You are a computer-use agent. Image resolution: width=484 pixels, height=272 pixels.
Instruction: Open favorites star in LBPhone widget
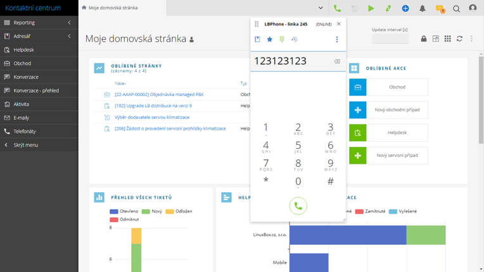tap(269, 39)
